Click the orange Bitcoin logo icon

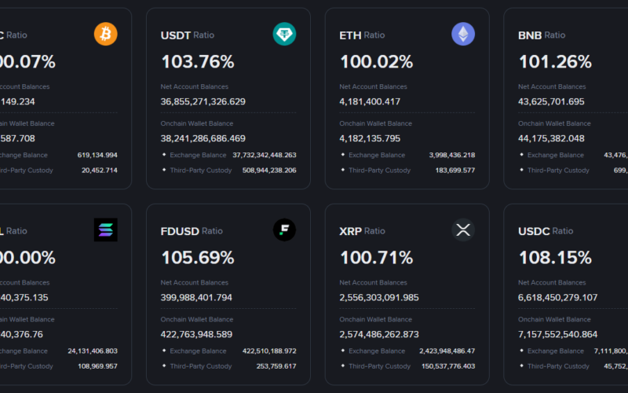tap(105, 34)
